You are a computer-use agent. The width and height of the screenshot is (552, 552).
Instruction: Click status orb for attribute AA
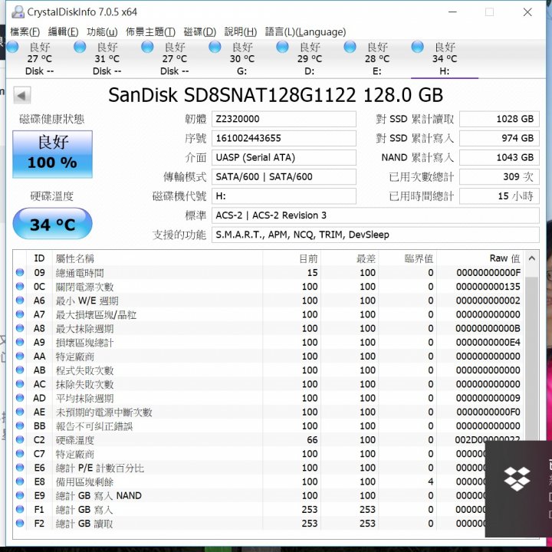click(20, 356)
